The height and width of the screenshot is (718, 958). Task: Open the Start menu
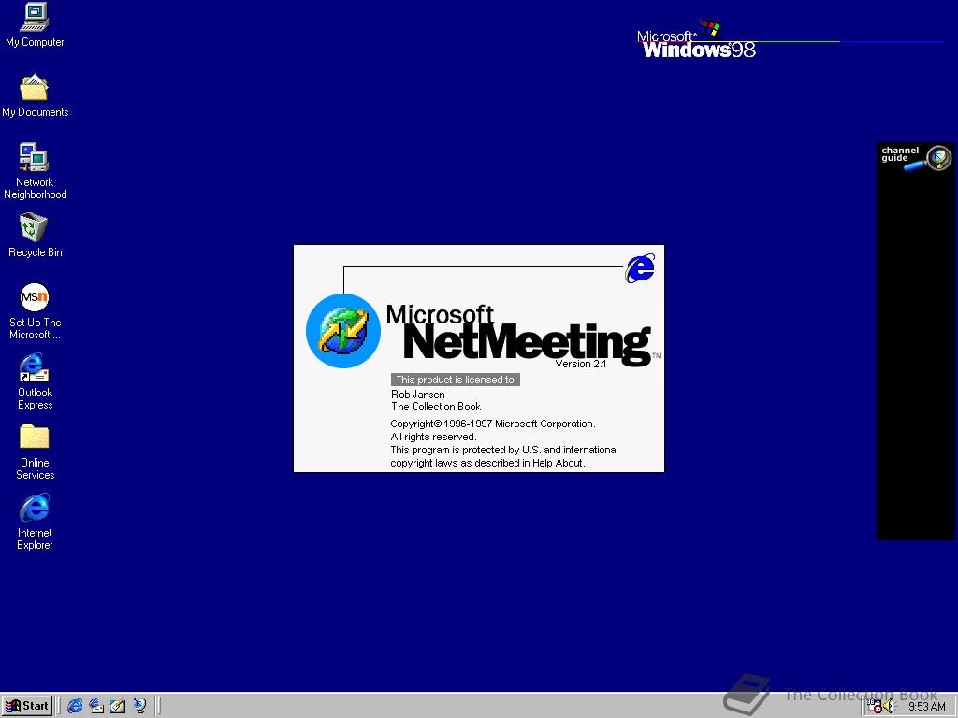coord(27,706)
